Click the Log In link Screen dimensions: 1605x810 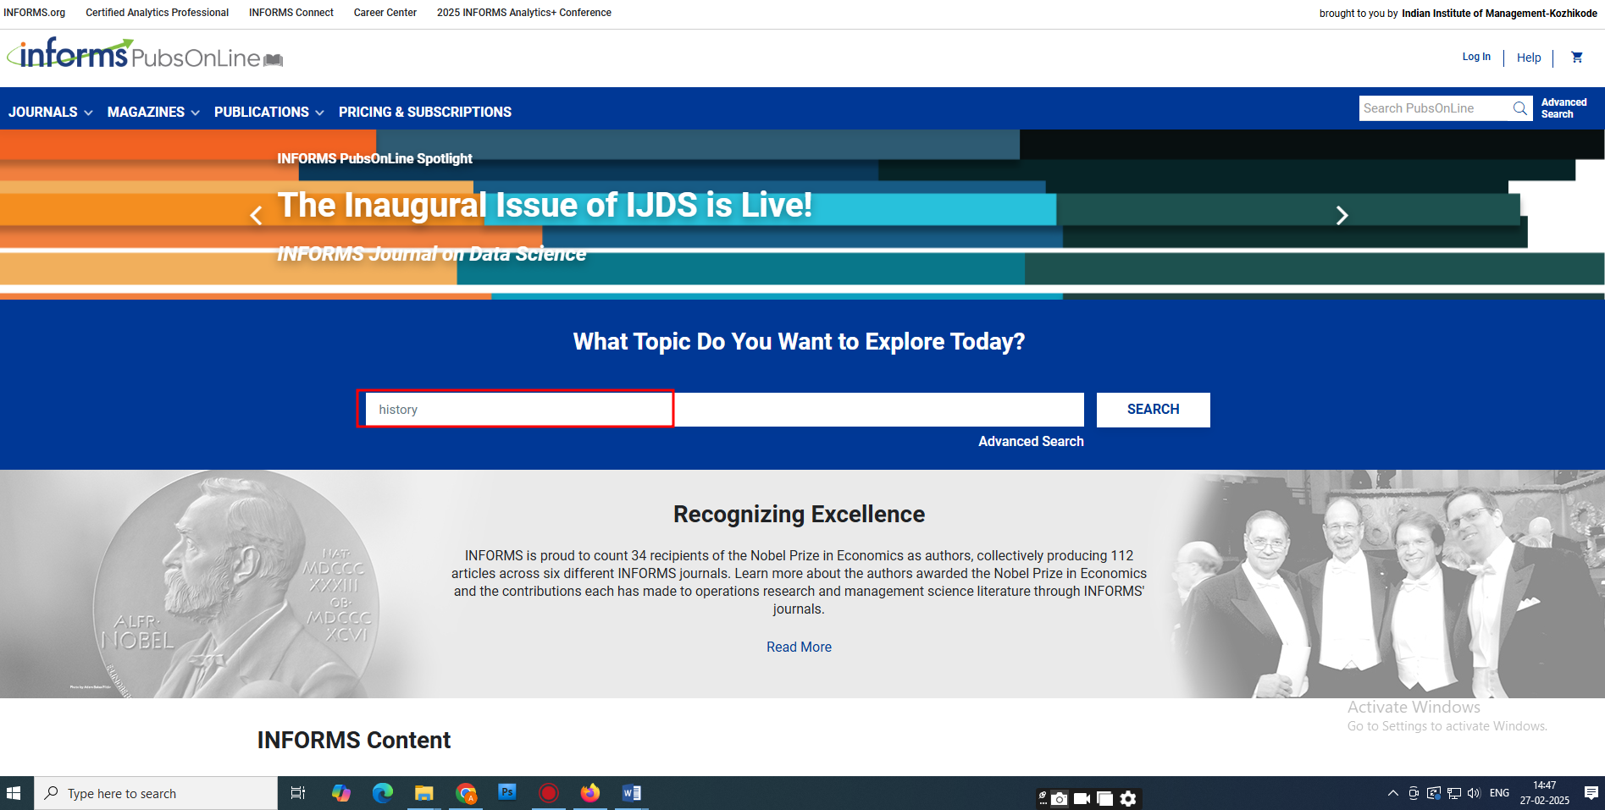pyautogui.click(x=1475, y=57)
